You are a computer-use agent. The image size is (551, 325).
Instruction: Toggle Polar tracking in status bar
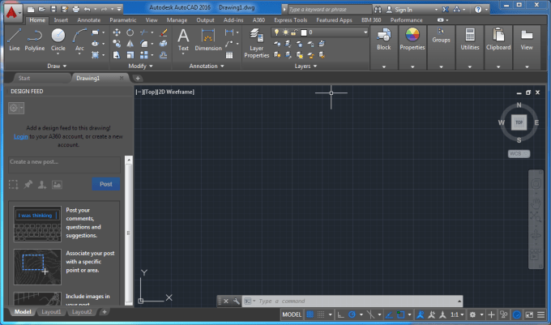click(x=352, y=314)
